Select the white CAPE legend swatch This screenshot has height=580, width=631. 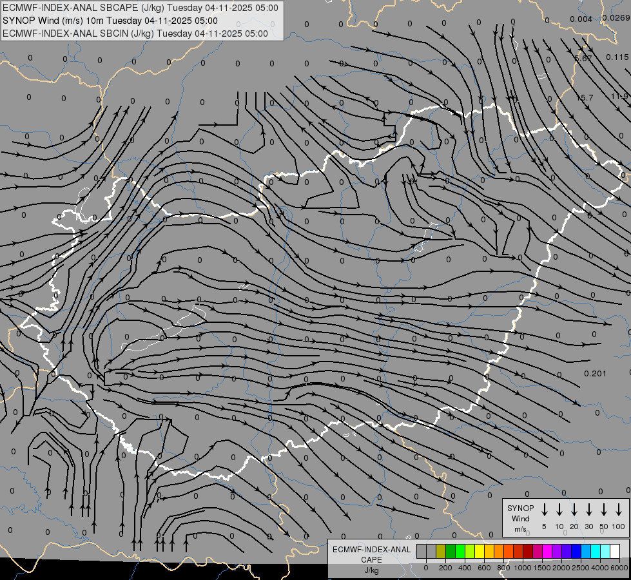point(615,552)
